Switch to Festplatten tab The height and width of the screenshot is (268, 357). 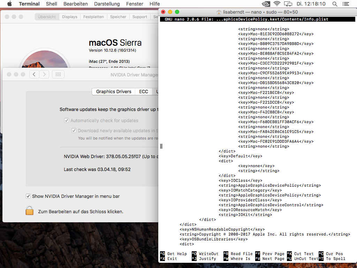pos(93,17)
